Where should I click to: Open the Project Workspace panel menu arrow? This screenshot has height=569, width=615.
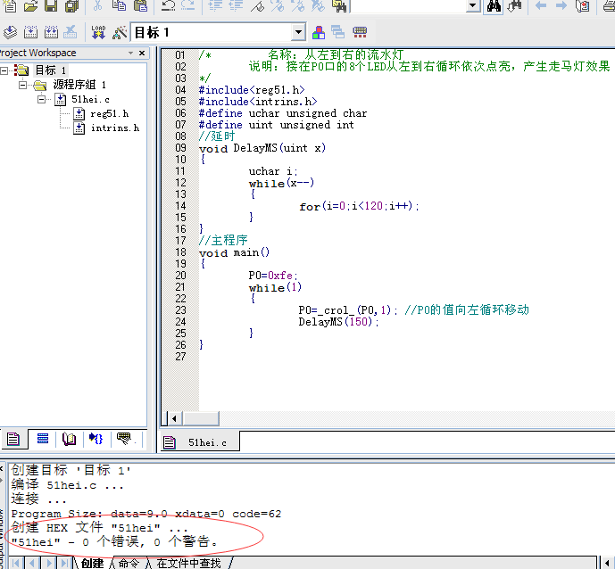130,53
